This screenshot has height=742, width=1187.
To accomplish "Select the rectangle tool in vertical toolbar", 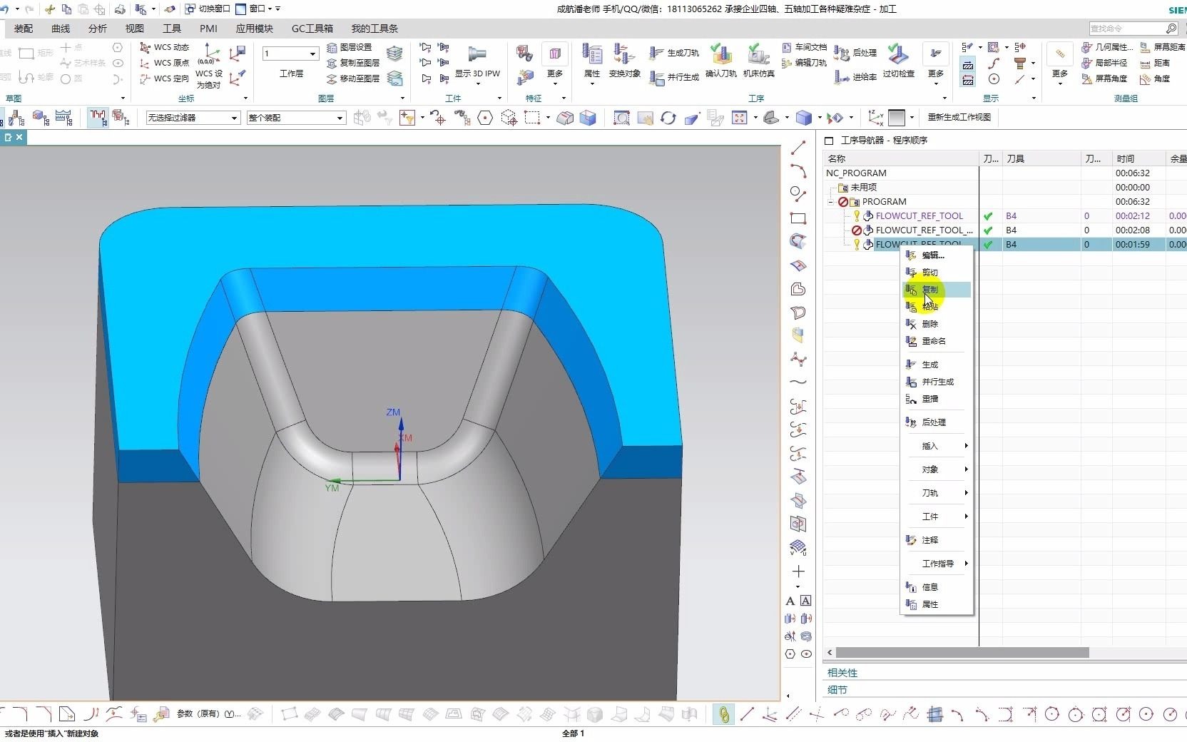I will (x=798, y=218).
